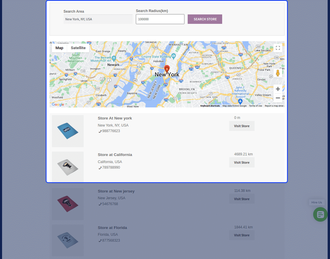Click the WOO cap store thumbnail

67,131
